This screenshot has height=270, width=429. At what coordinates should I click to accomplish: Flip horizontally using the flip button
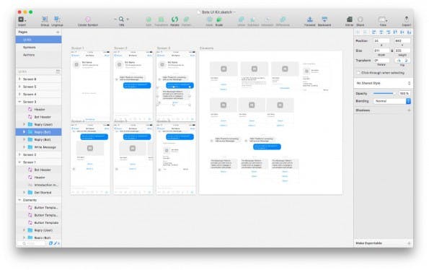coord(399,61)
